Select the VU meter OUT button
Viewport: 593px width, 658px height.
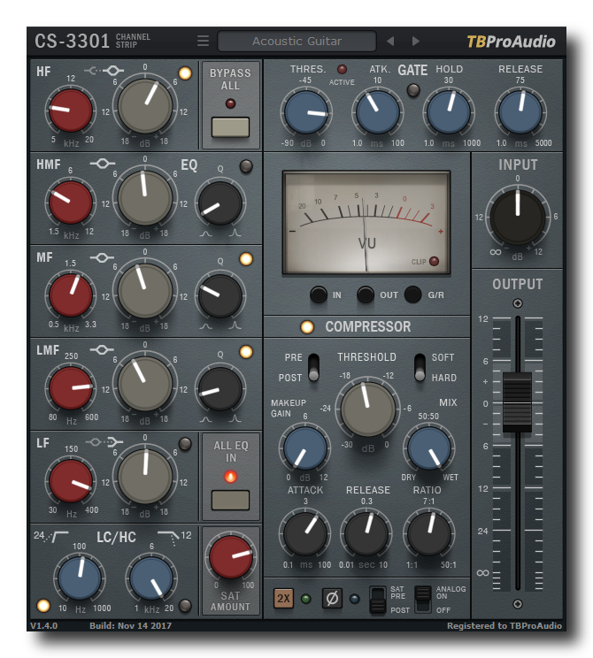pyautogui.click(x=366, y=295)
